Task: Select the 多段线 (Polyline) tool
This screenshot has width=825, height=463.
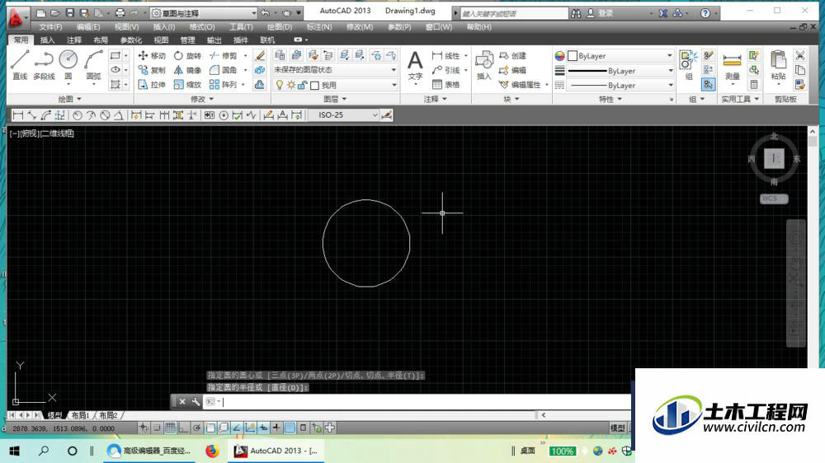Action: pos(44,65)
